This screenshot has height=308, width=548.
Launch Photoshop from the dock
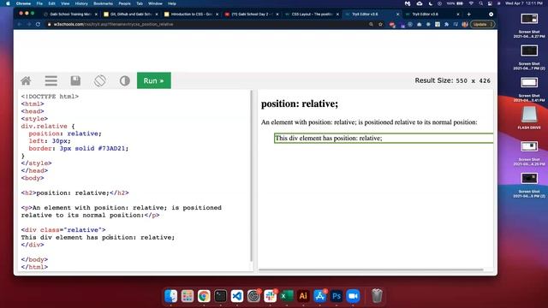click(337, 296)
